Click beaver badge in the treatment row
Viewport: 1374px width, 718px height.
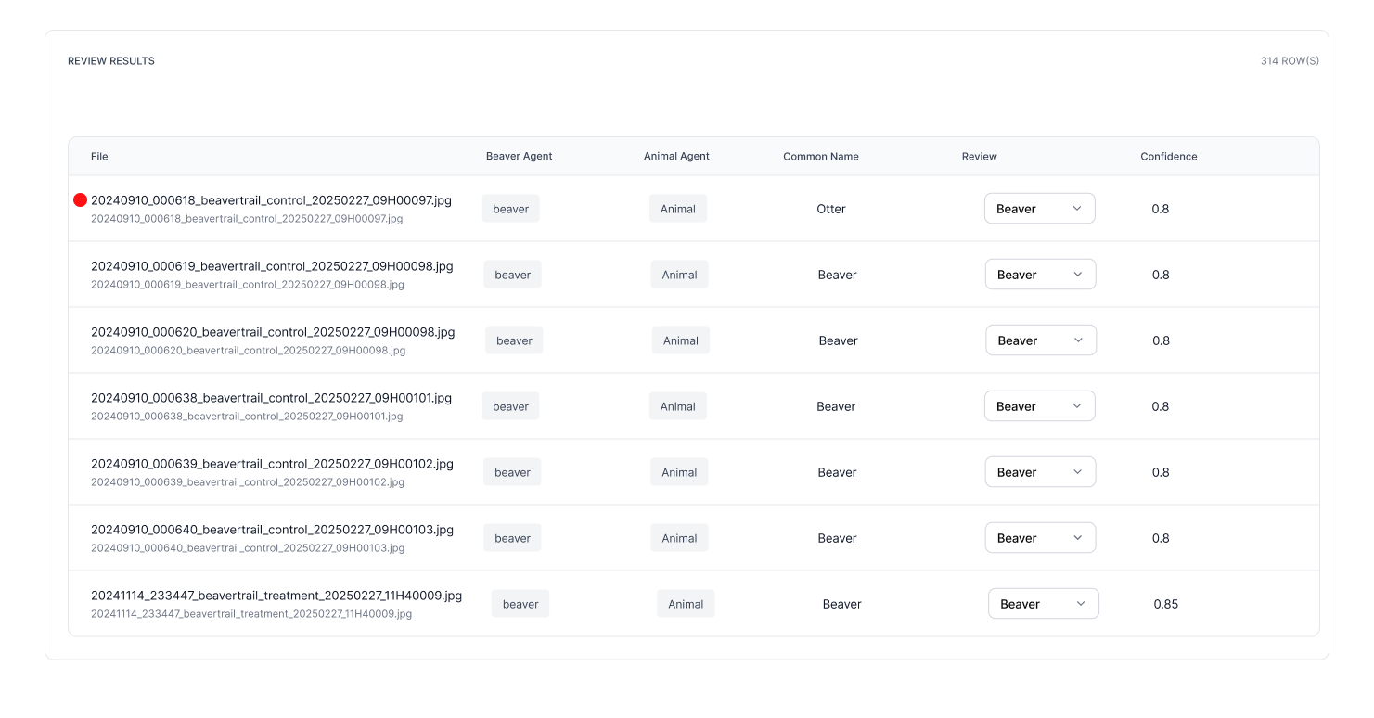(x=520, y=604)
